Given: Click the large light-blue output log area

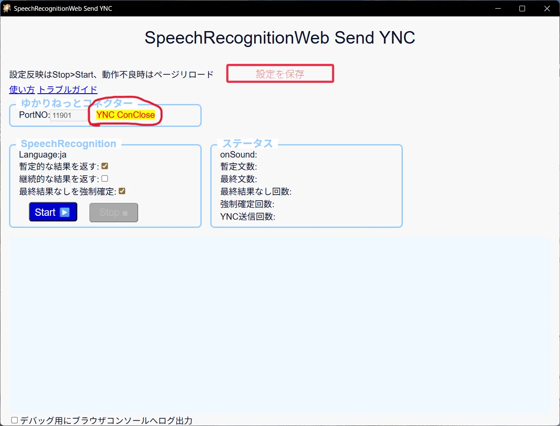Looking at the screenshot, I should coord(280,325).
